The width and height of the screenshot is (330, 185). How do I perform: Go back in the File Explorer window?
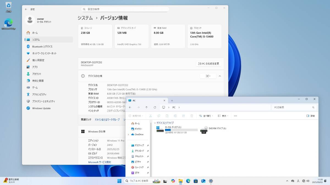(130, 107)
